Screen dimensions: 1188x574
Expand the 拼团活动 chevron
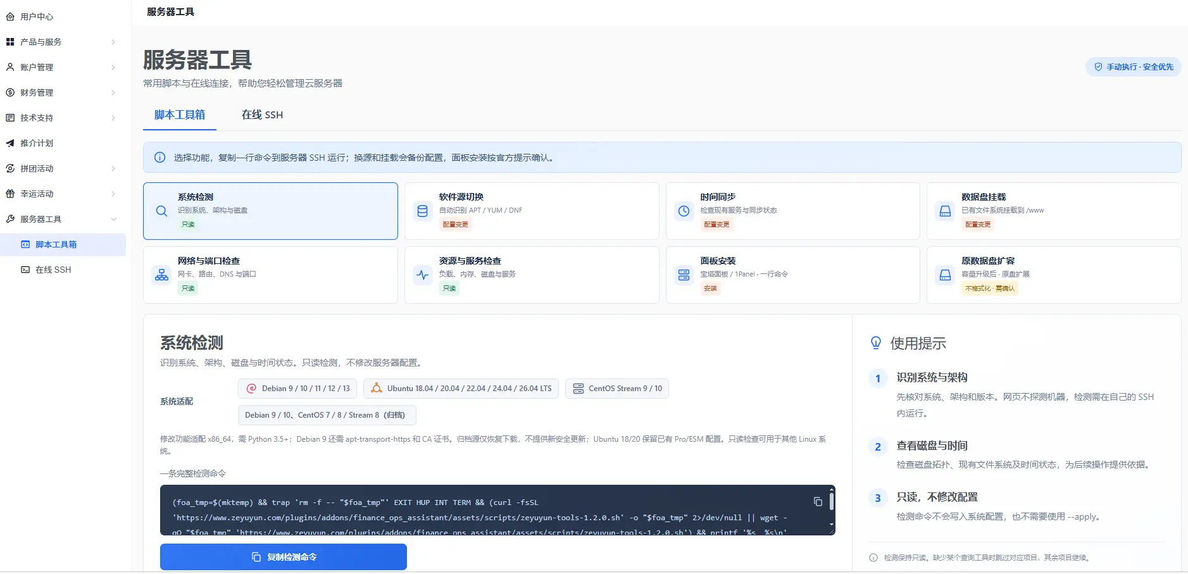(x=113, y=168)
